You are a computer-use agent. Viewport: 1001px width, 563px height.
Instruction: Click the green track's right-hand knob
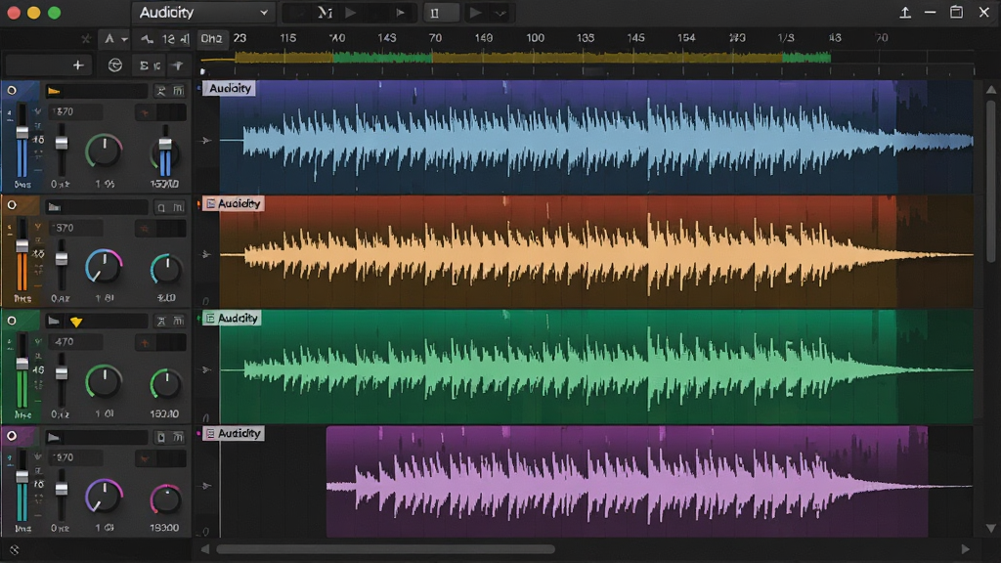pyautogui.click(x=165, y=383)
